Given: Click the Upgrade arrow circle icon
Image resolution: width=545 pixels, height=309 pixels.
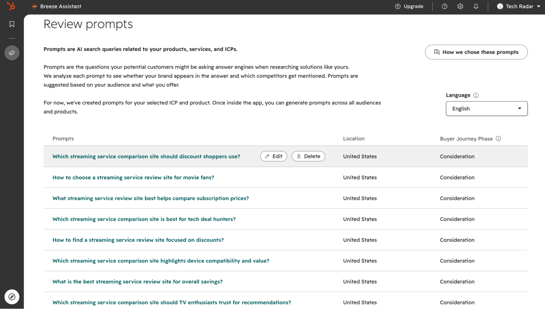Looking at the screenshot, I should (x=398, y=6).
